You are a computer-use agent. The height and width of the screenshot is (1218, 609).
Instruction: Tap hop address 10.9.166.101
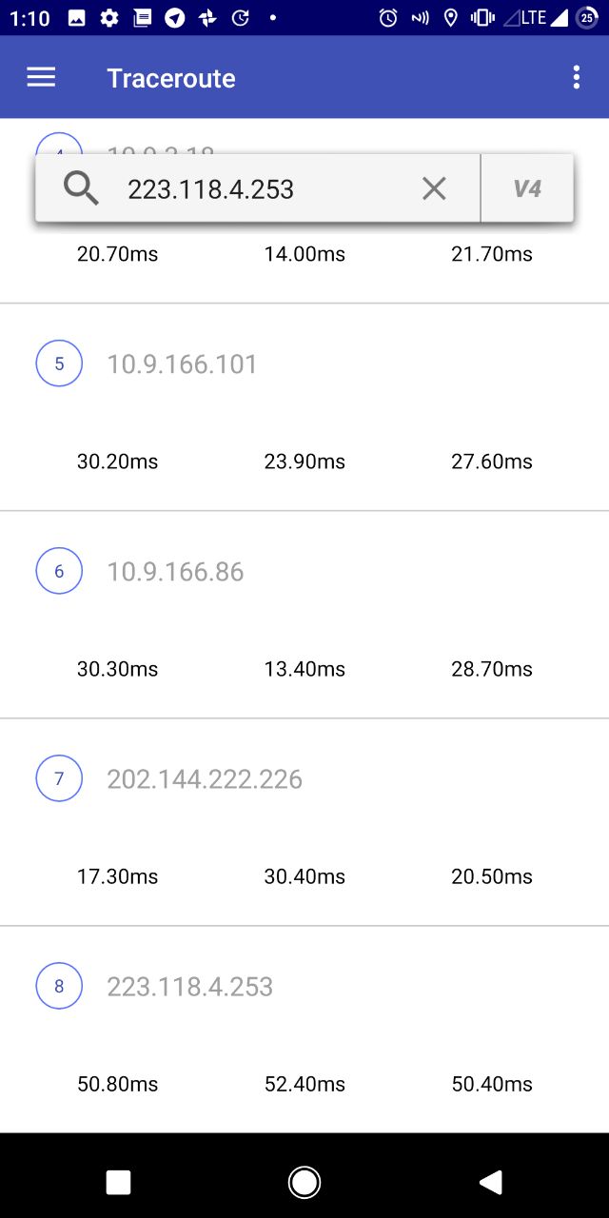tap(183, 364)
